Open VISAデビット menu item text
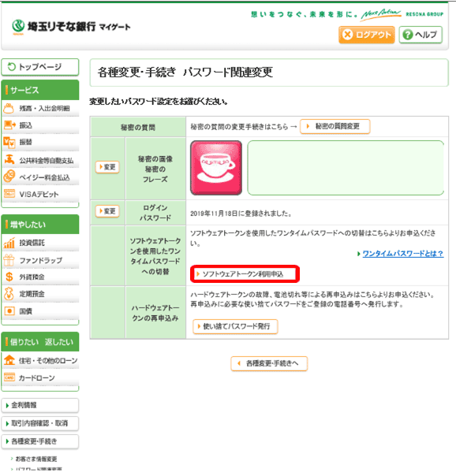This screenshot has height=472, width=456. pos(39,195)
